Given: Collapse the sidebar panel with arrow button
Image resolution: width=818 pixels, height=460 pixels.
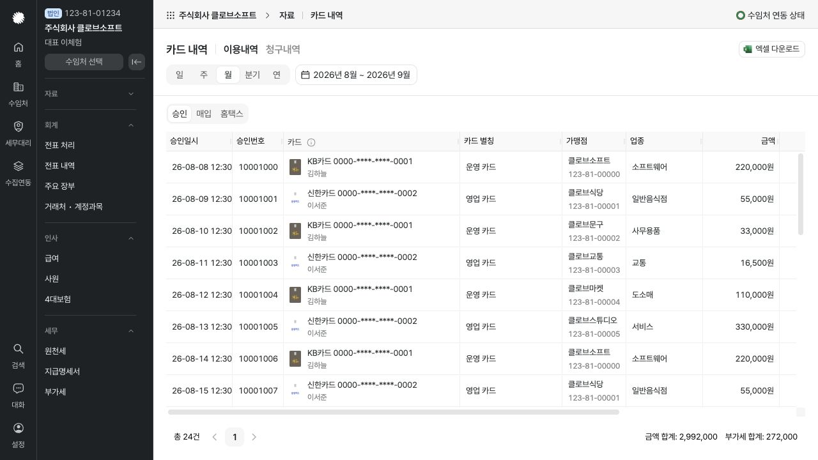Looking at the screenshot, I should tap(137, 62).
